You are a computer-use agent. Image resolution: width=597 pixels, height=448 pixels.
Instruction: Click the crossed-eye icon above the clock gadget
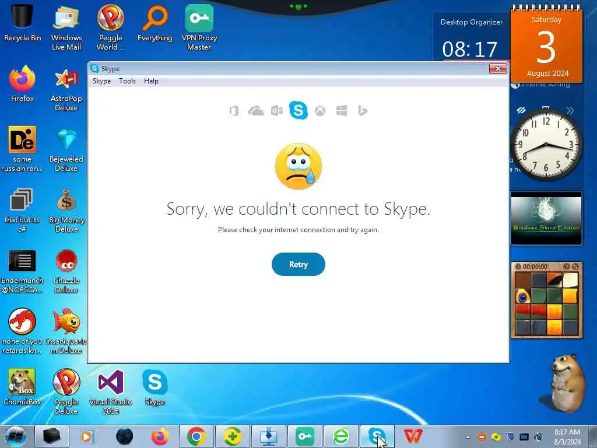[x=521, y=110]
